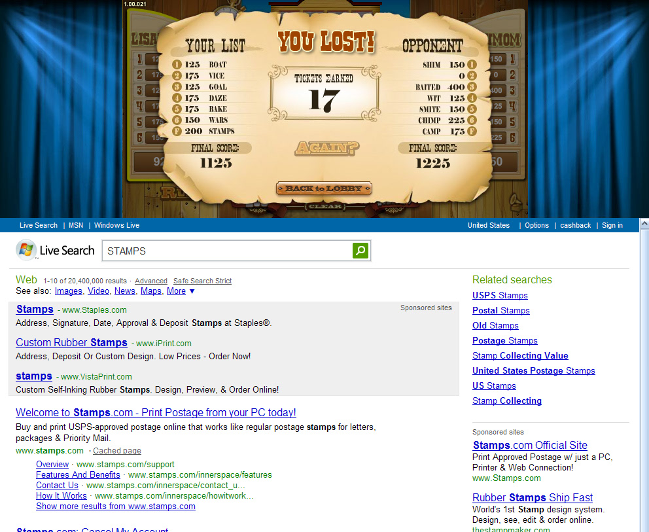Screen dimensions: 649x532
Task: Click Sign in link
Action: 612,225
